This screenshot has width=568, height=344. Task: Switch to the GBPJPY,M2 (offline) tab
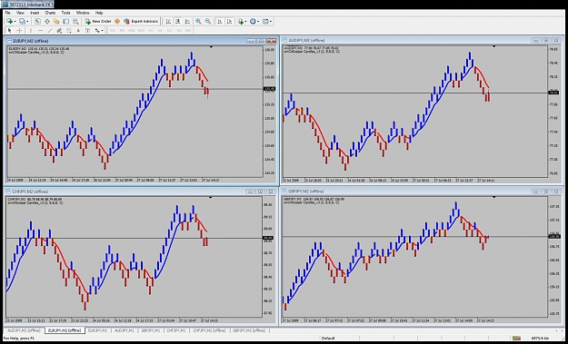249,330
